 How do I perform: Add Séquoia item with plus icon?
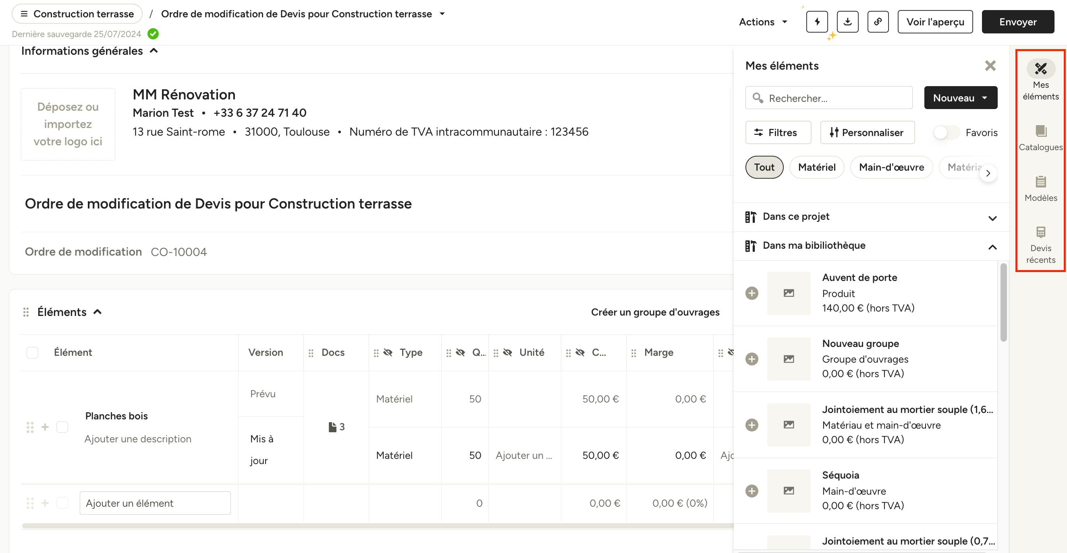[752, 491]
